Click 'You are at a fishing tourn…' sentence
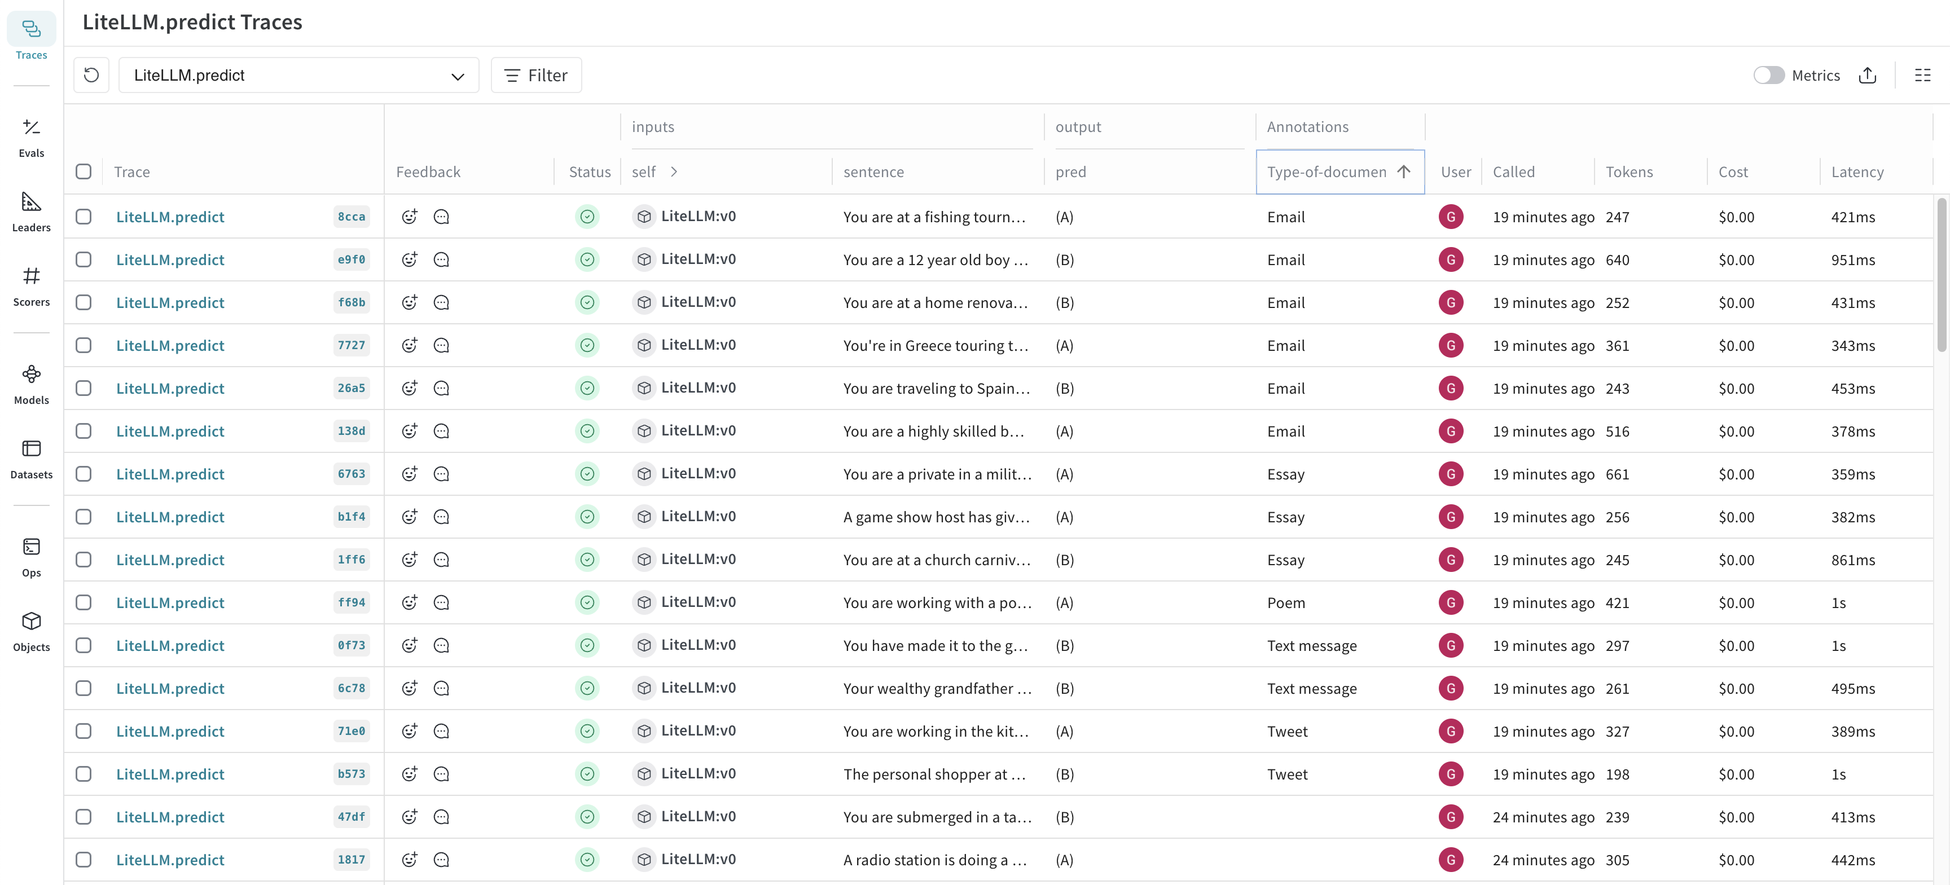 point(934,217)
